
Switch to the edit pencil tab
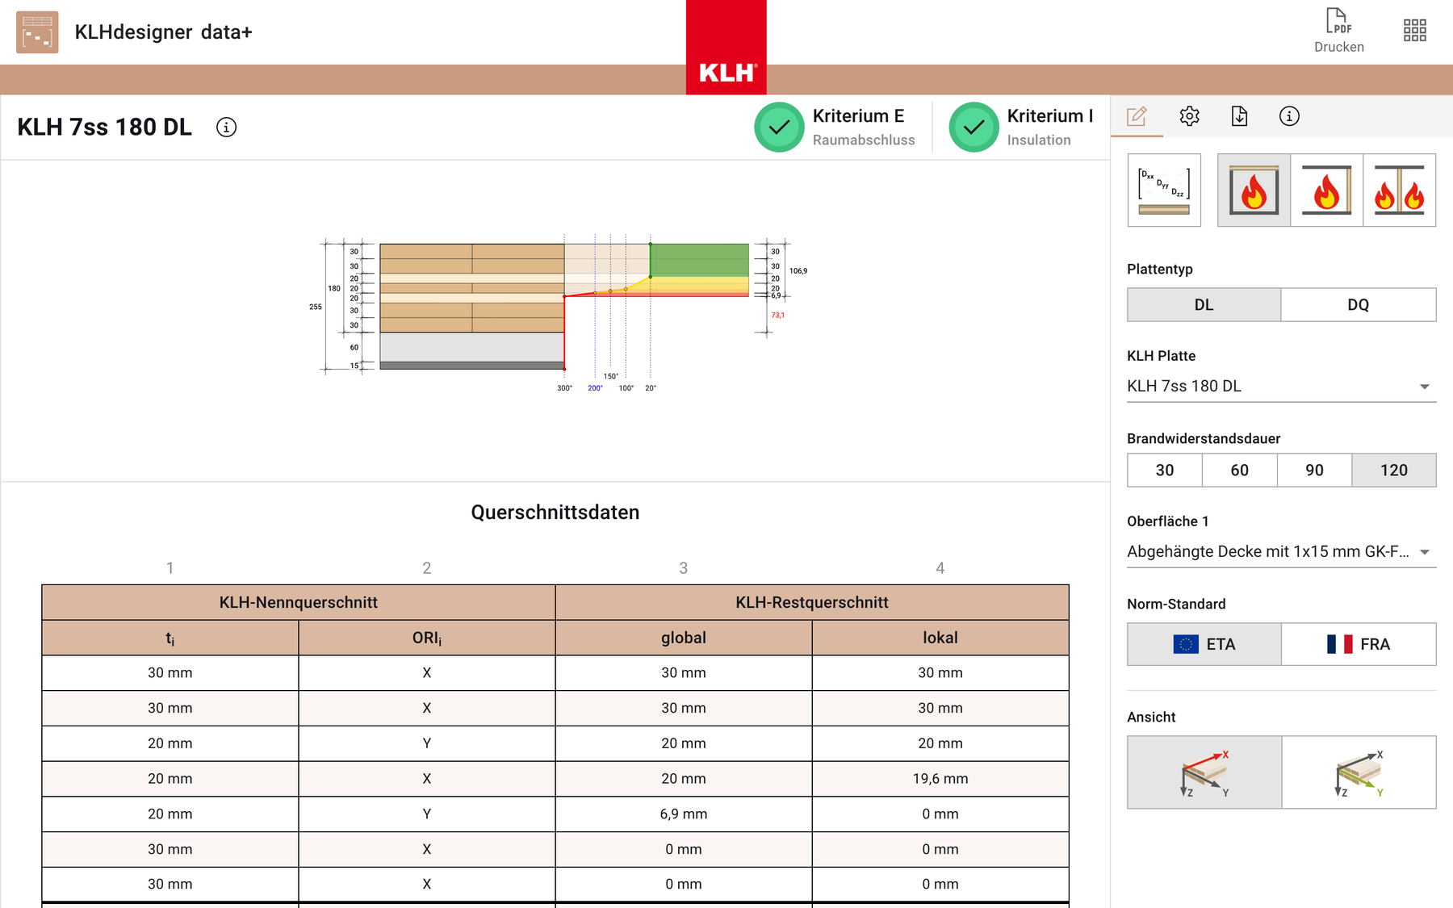1137,116
